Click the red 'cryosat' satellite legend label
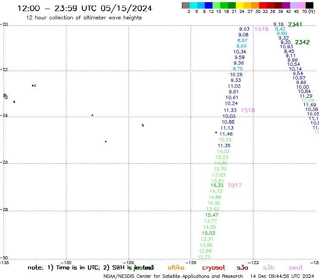The width and height of the screenshot is (319, 280). (214, 268)
